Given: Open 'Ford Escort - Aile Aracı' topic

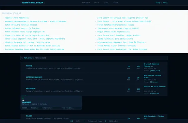Looking at the screenshot, I should [x=124, y=21].
